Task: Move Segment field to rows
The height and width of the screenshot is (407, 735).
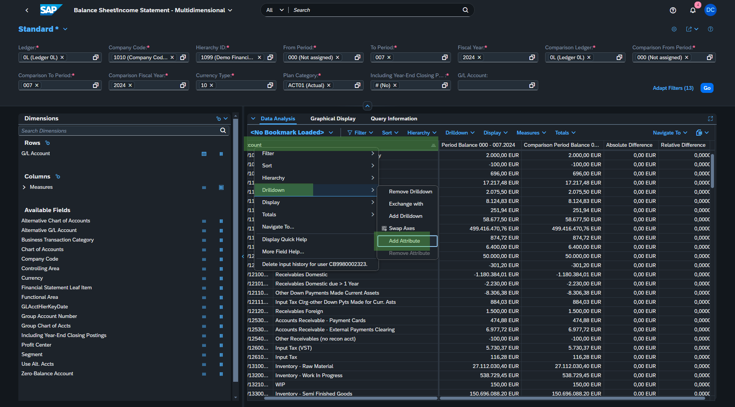Action: click(204, 355)
